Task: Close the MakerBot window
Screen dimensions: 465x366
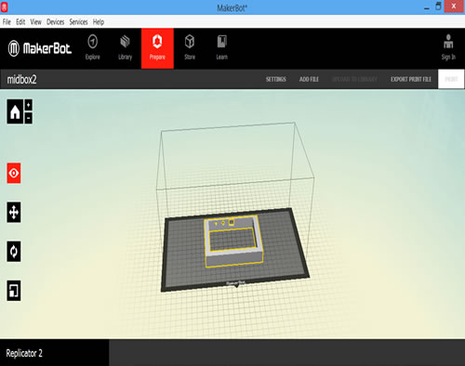Action: tap(454, 7)
